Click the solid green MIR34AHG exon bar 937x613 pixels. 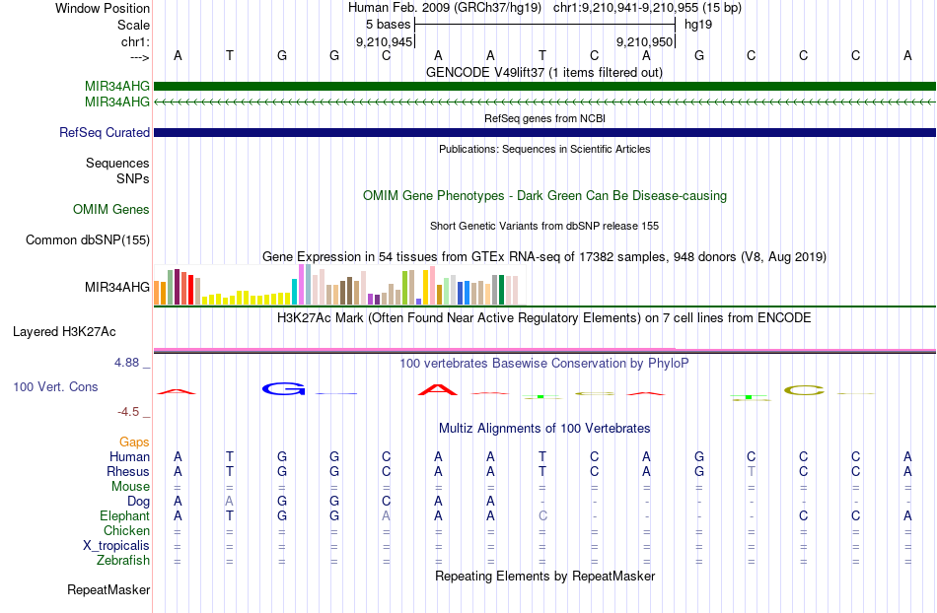point(544,86)
